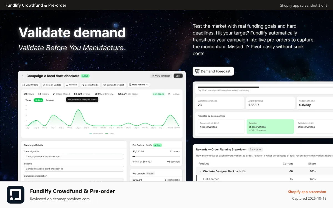The height and width of the screenshot is (208, 333).
Task: Expand the More Actions dropdown
Action: tap(139, 85)
